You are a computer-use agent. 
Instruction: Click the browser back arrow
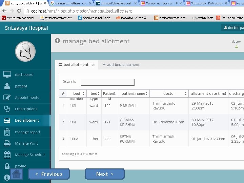click(x=4, y=11)
